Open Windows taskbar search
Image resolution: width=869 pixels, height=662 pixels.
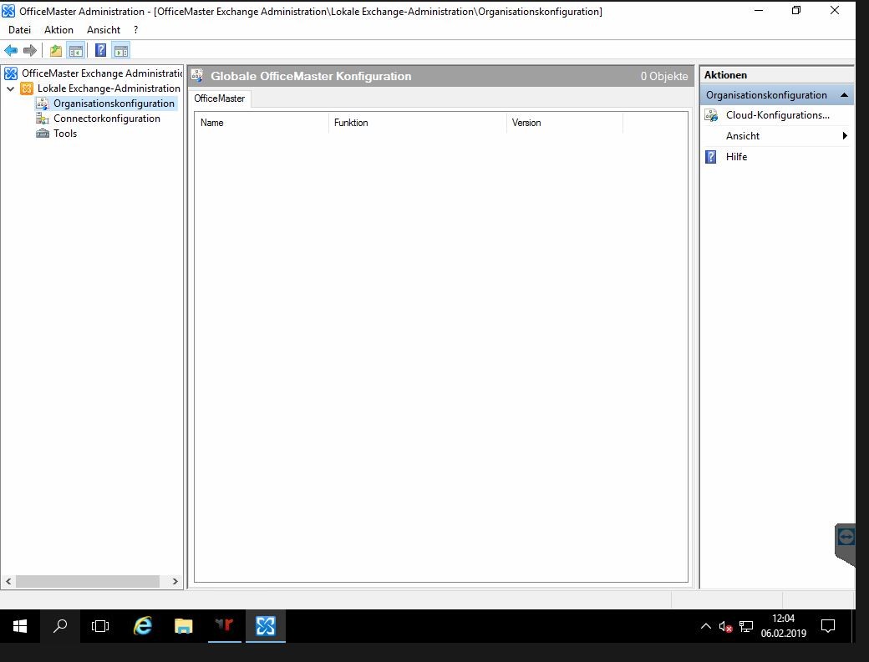point(60,626)
